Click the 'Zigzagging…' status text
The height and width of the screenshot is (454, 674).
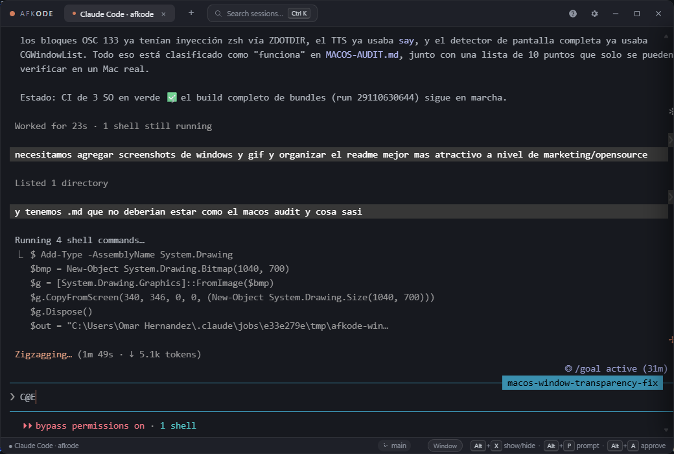(43, 354)
